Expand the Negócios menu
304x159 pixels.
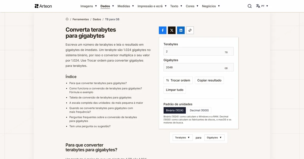[211, 6]
